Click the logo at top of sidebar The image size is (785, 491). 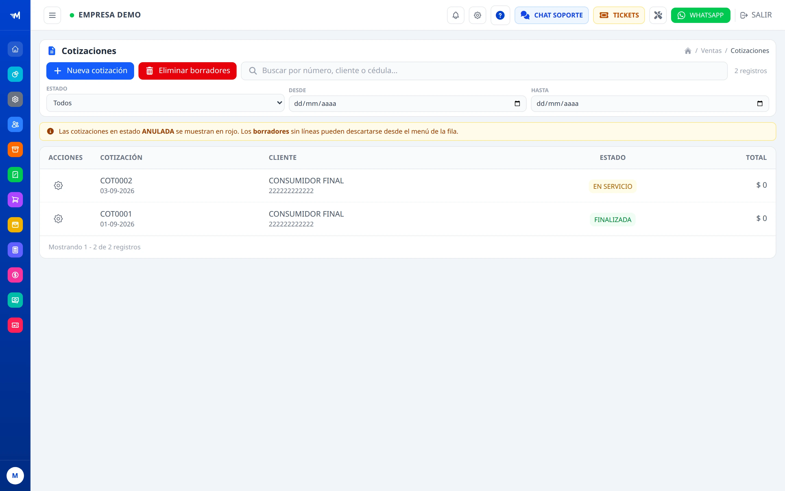point(15,15)
